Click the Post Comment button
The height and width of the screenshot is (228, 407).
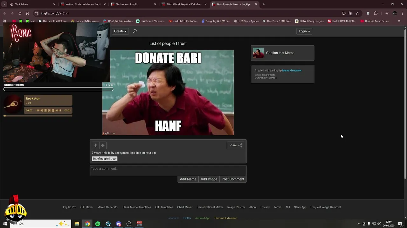[x=233, y=179]
